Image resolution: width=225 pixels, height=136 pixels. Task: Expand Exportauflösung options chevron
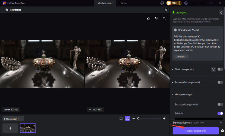click(221, 123)
